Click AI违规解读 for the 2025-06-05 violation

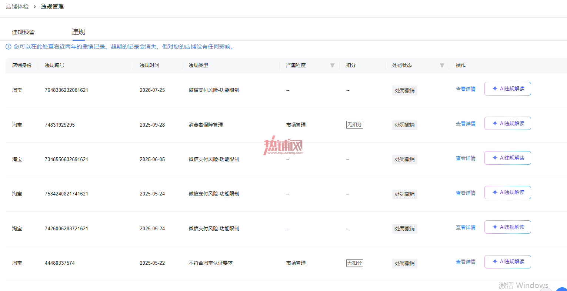point(508,158)
